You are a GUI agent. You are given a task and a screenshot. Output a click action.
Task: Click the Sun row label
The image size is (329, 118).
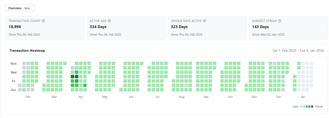coord(13,90)
